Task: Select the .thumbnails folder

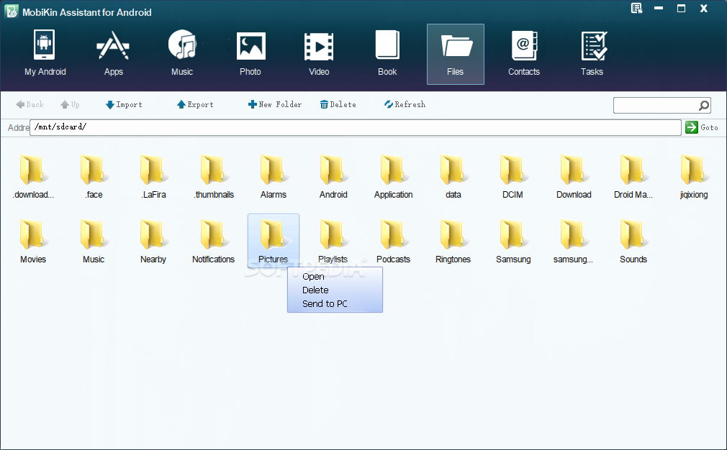Action: click(213, 177)
